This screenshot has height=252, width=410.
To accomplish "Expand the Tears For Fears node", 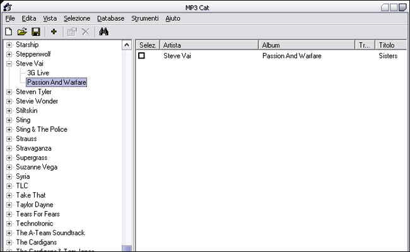I will click(9, 214).
